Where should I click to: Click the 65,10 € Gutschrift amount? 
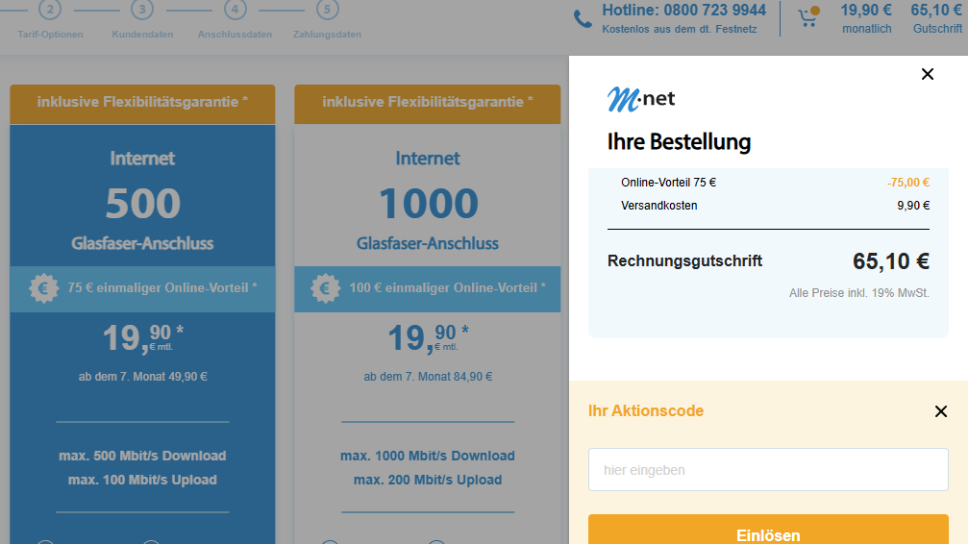[x=937, y=18]
